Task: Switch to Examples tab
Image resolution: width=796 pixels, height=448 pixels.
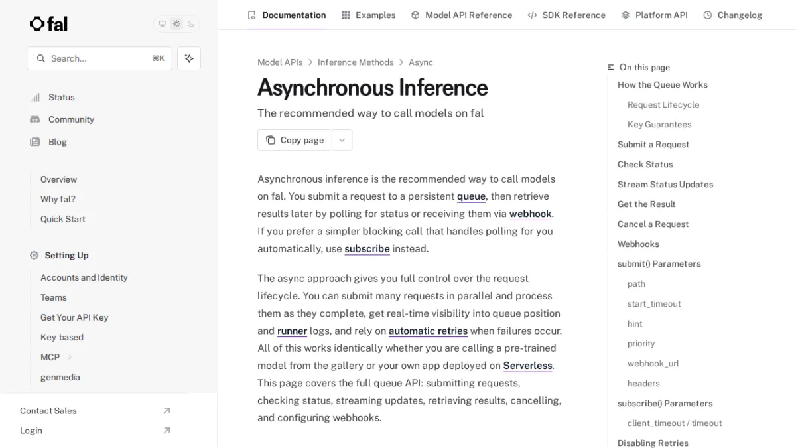Action: click(368, 15)
